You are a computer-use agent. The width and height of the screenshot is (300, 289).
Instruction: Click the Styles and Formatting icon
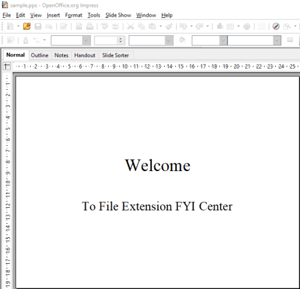pyautogui.click(x=11, y=41)
